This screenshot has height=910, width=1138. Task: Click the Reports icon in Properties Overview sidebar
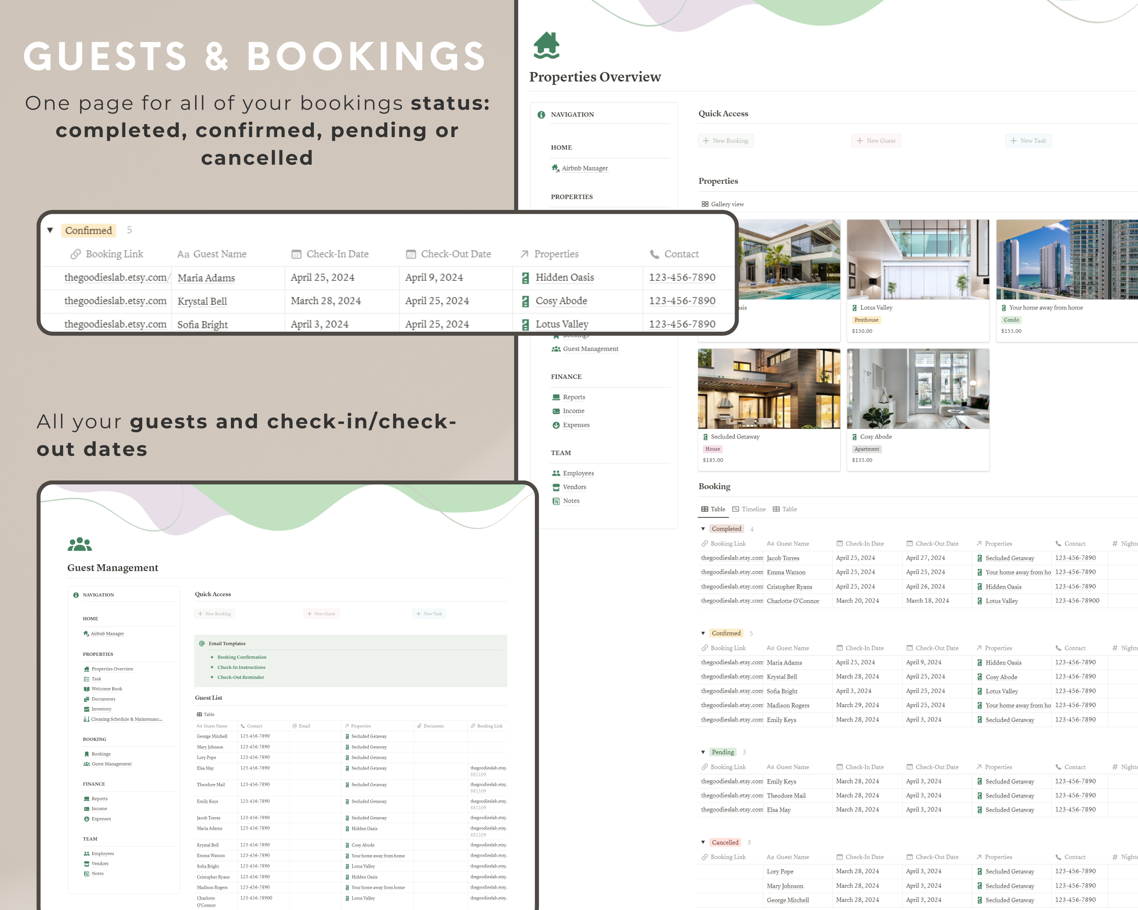556,397
